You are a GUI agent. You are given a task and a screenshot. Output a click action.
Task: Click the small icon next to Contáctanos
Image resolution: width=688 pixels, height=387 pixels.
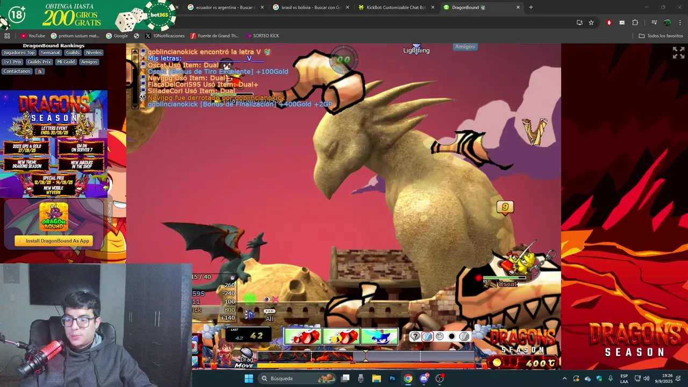click(40, 71)
